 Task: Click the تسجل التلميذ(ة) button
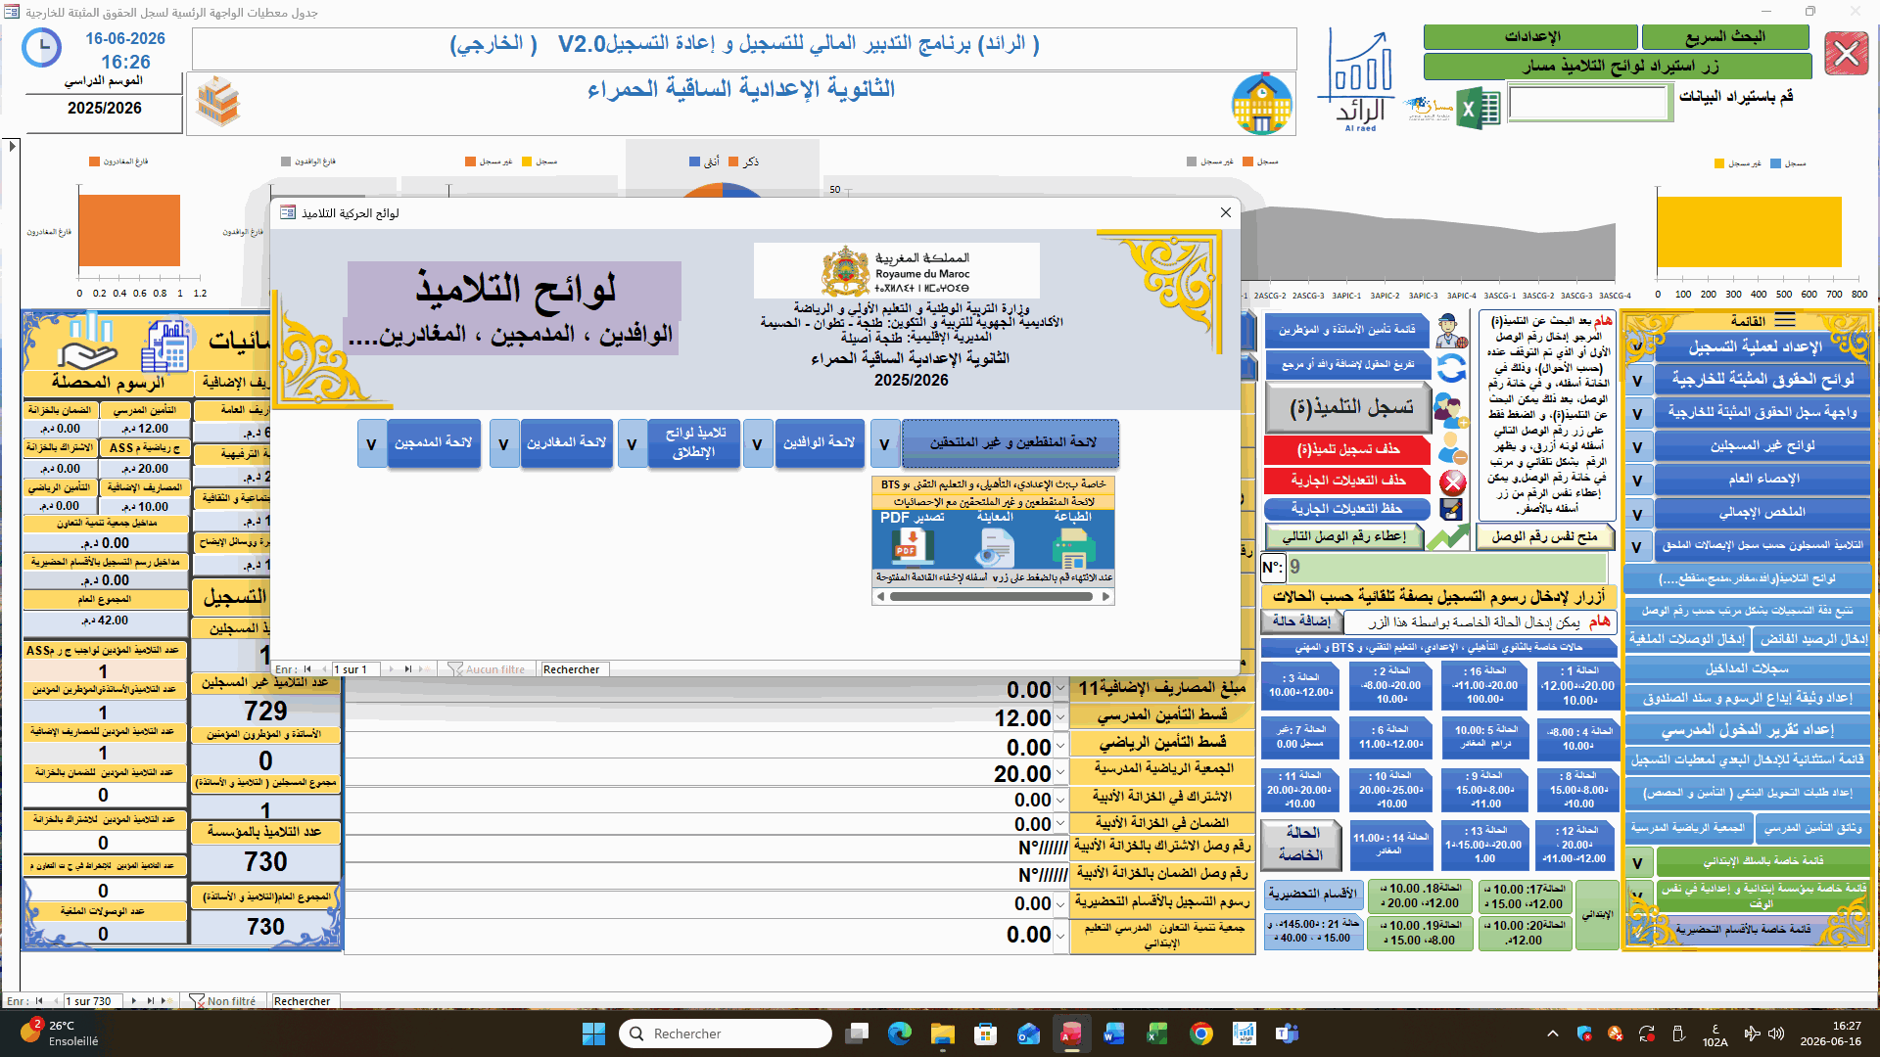(1349, 408)
